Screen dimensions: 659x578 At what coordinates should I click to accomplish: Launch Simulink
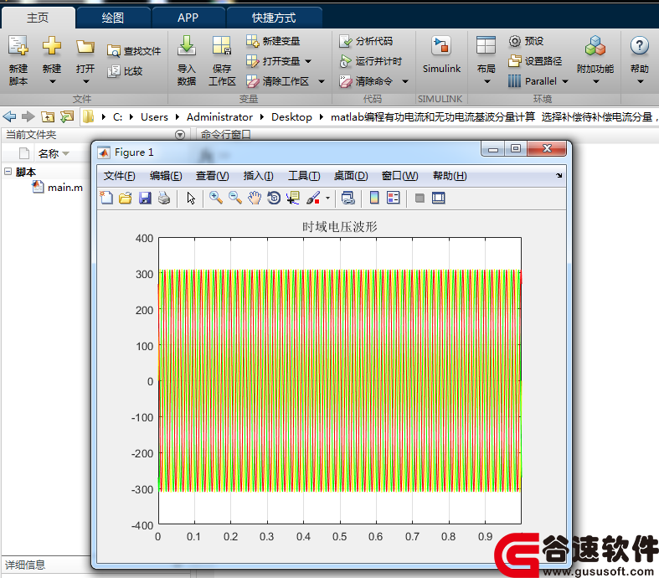pyautogui.click(x=441, y=54)
